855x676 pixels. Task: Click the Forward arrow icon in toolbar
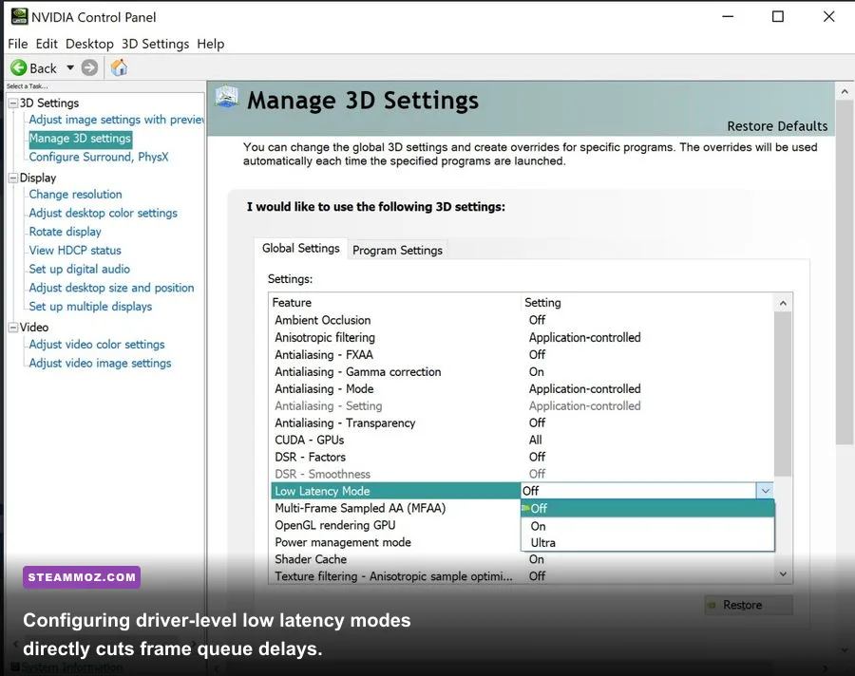[89, 67]
